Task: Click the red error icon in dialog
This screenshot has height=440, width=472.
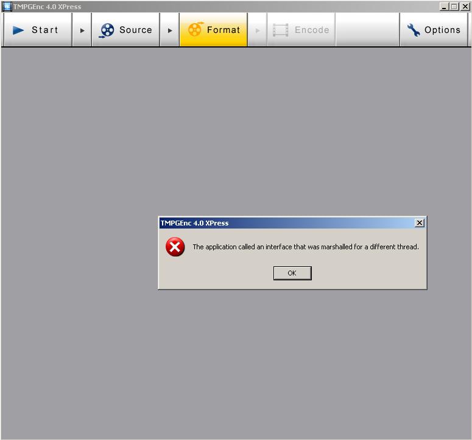Action: [x=175, y=247]
